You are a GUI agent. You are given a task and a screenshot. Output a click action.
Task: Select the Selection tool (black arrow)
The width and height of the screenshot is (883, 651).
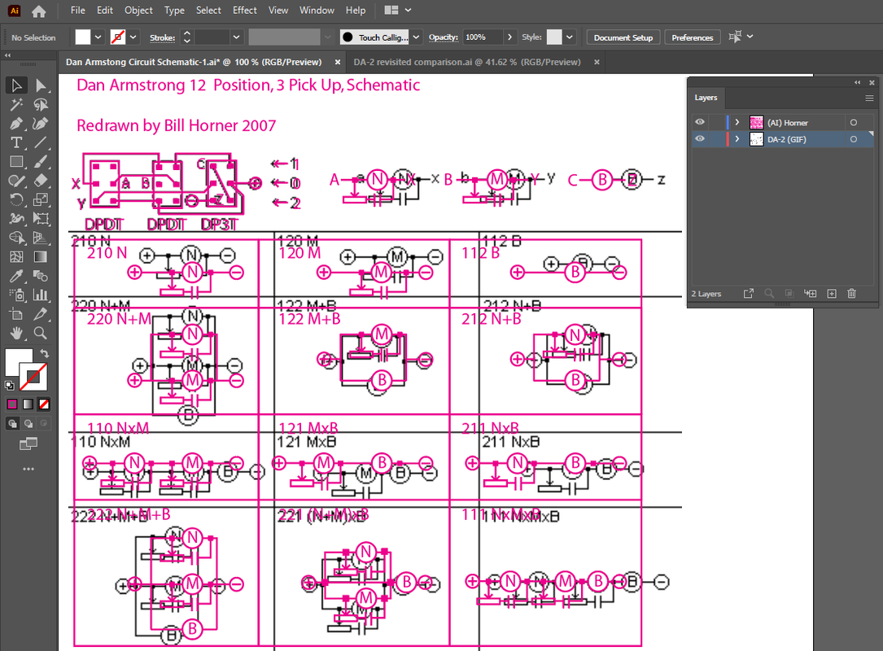point(16,85)
